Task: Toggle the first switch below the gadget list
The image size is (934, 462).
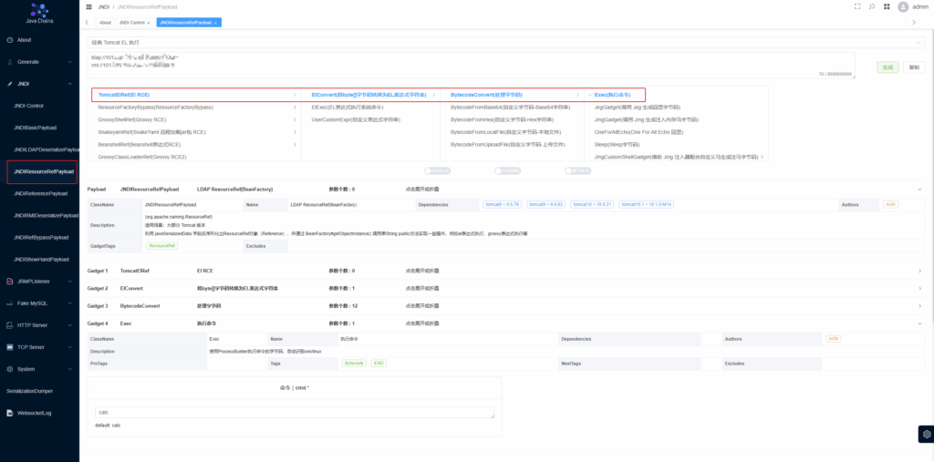Action: coord(439,169)
